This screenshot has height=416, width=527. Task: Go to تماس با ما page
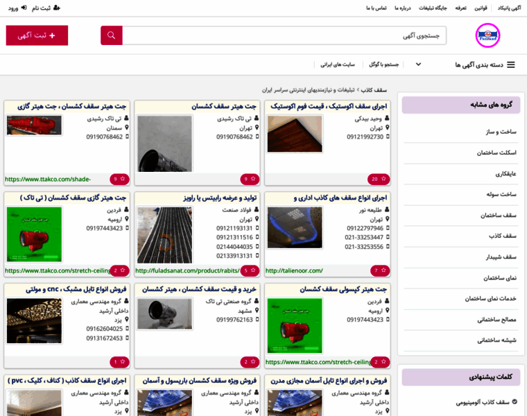click(x=376, y=8)
